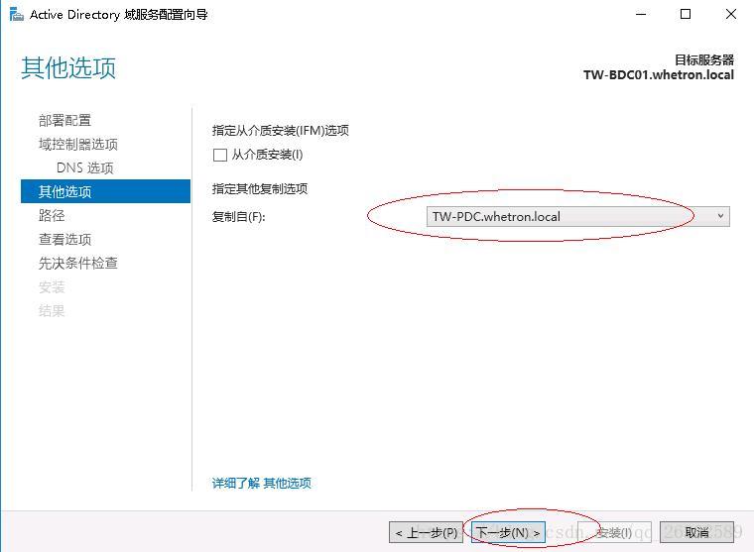The image size is (754, 552).
Task: Click the Active Directory wizard title bar icon
Action: (16, 15)
